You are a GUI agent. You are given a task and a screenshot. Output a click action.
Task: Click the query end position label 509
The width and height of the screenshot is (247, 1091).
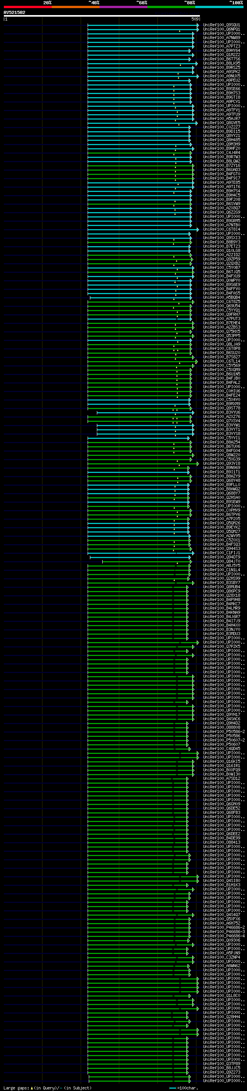(x=195, y=19)
